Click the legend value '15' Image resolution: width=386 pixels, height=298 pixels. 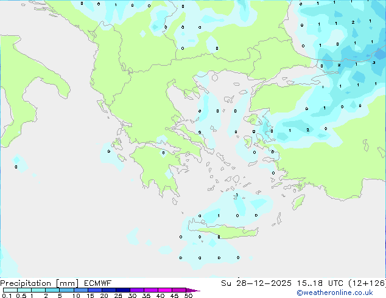tap(90, 296)
